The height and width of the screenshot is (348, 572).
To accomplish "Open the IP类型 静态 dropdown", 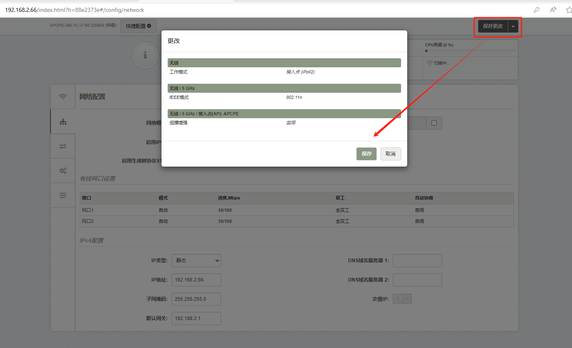I will tap(196, 261).
